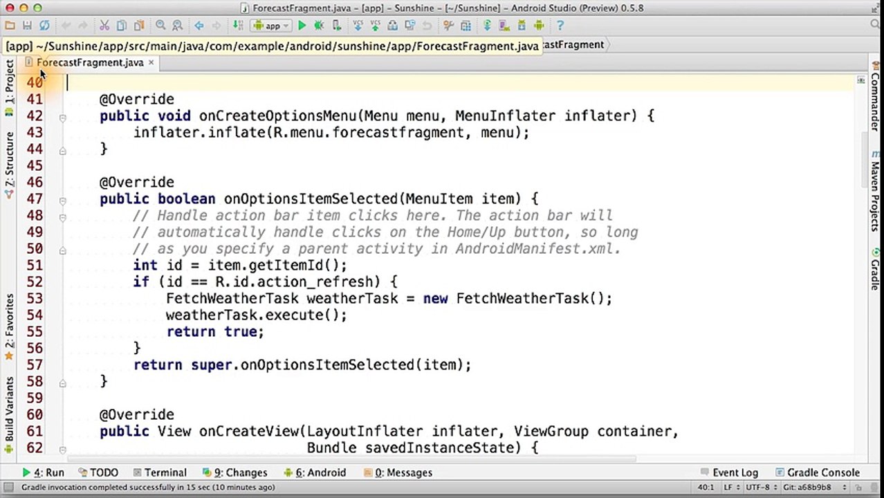Viewport: 884px width, 498px height.
Task: Open Help with the question mark icon
Action: pyautogui.click(x=560, y=26)
